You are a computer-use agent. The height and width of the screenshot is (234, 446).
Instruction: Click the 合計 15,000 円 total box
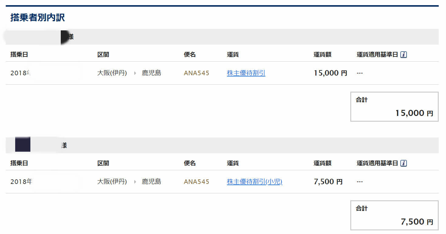[394, 107]
